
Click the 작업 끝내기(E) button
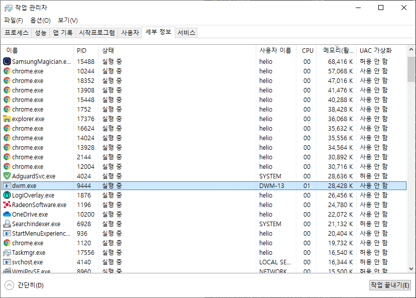click(x=390, y=285)
